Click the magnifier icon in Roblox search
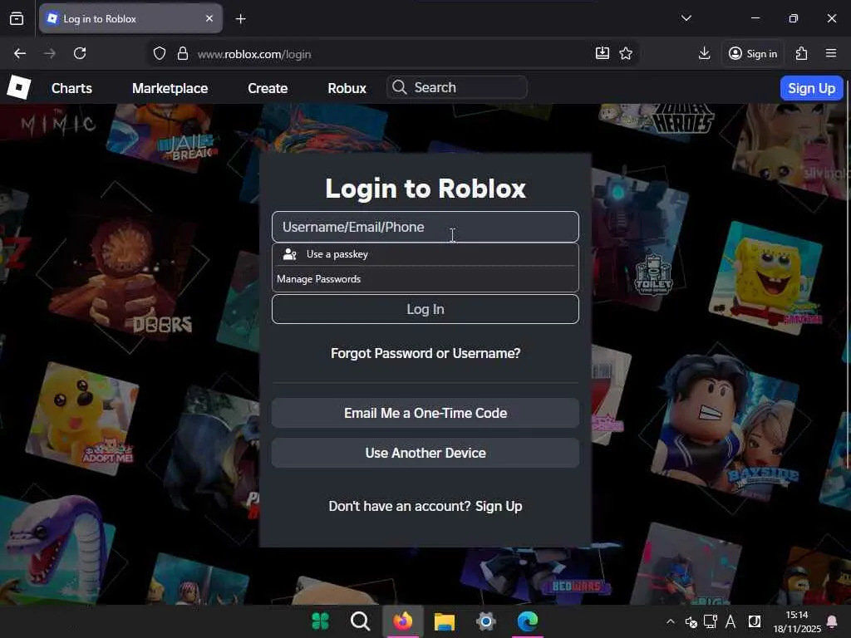The width and height of the screenshot is (851, 638). [x=400, y=87]
